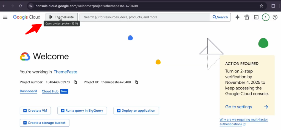Click Create a storage bucket button

click(44, 123)
